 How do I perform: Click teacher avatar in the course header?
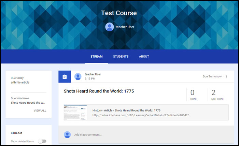pos(109,27)
